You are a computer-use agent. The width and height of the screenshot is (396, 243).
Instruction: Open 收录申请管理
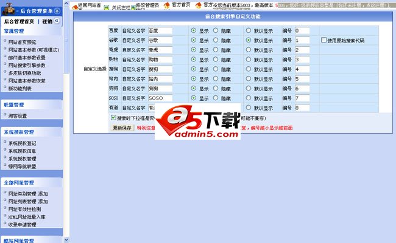pos(22,225)
